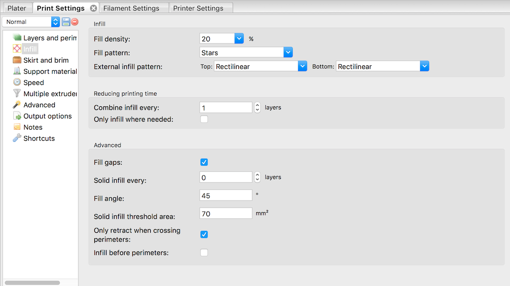Expand the Fill density dropdown
This screenshot has width=510, height=286.
[x=239, y=39]
